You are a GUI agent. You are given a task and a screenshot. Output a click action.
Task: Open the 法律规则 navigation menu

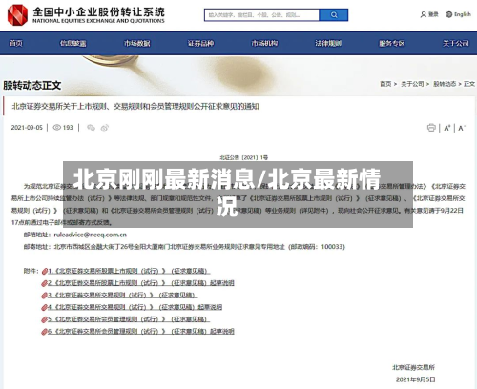(328, 43)
